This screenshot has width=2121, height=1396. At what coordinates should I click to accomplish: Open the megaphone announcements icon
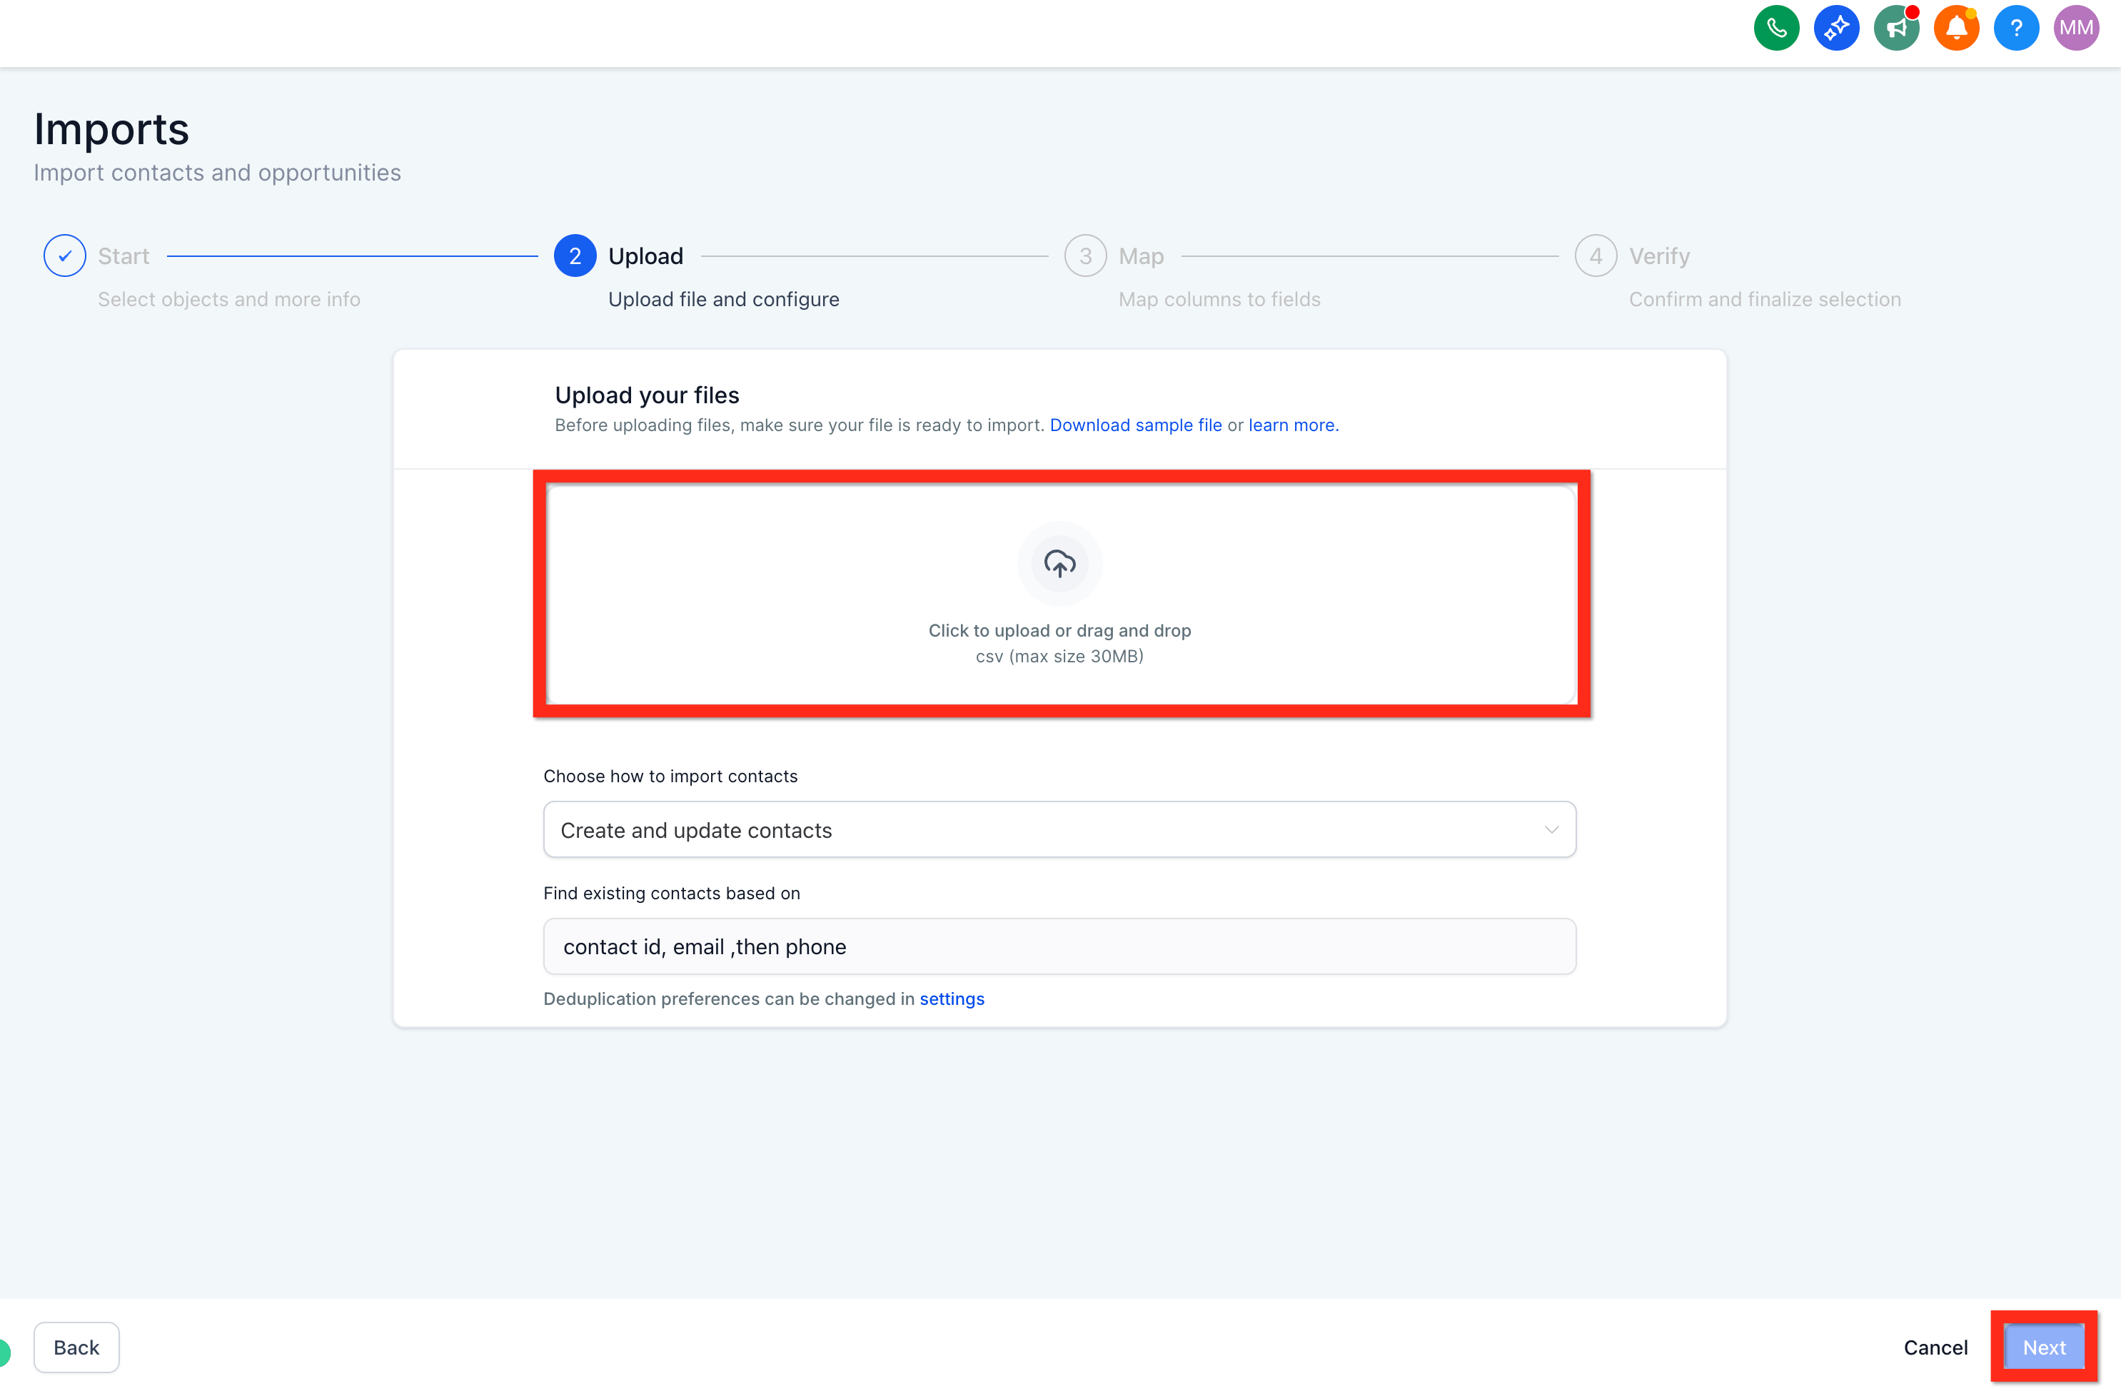click(x=1896, y=28)
